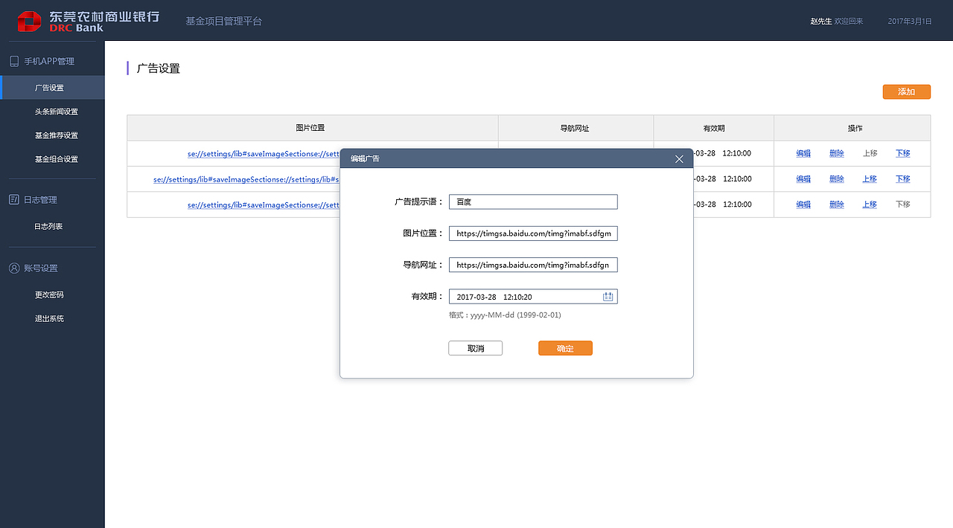Screen dimensions: 953x528
Task: Click 编辑 in the first table row
Action: (x=803, y=153)
